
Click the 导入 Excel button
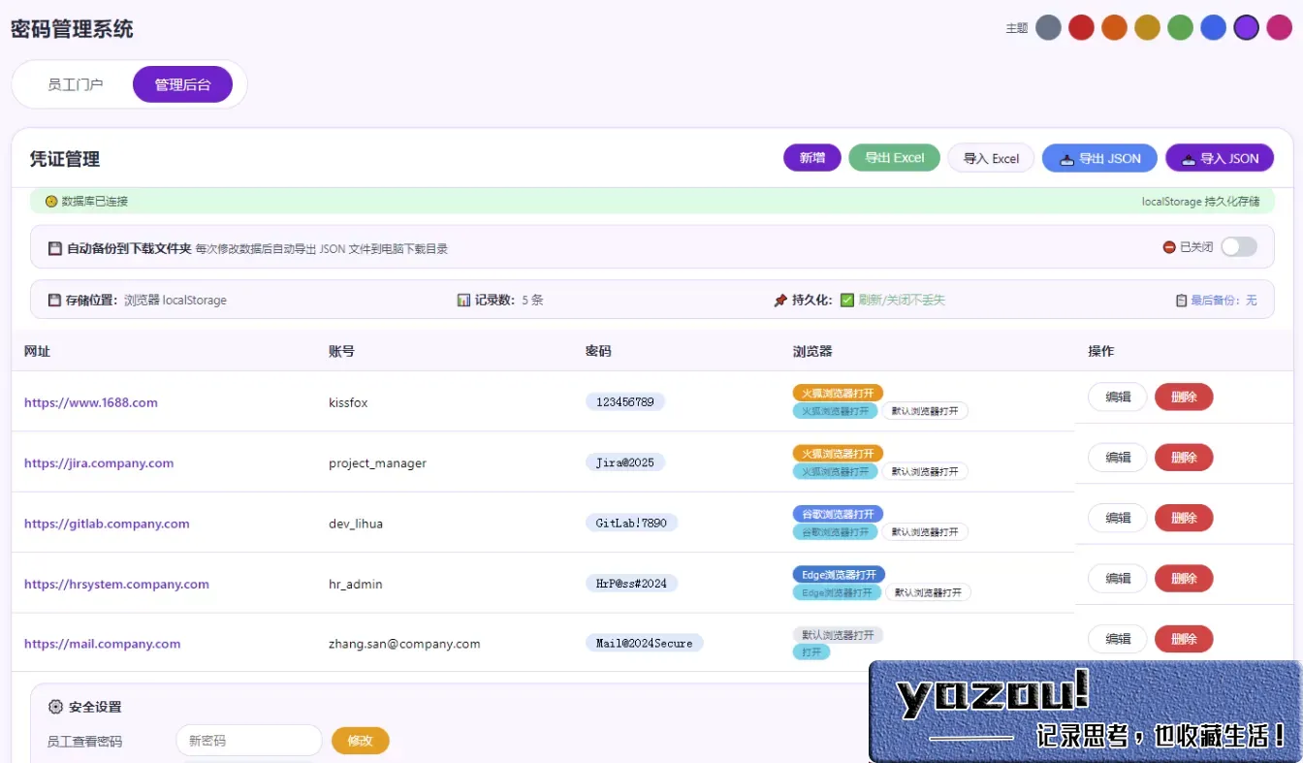click(x=991, y=158)
